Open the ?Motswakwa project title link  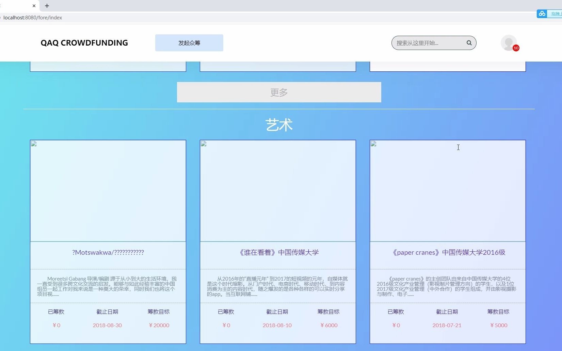[108, 252]
